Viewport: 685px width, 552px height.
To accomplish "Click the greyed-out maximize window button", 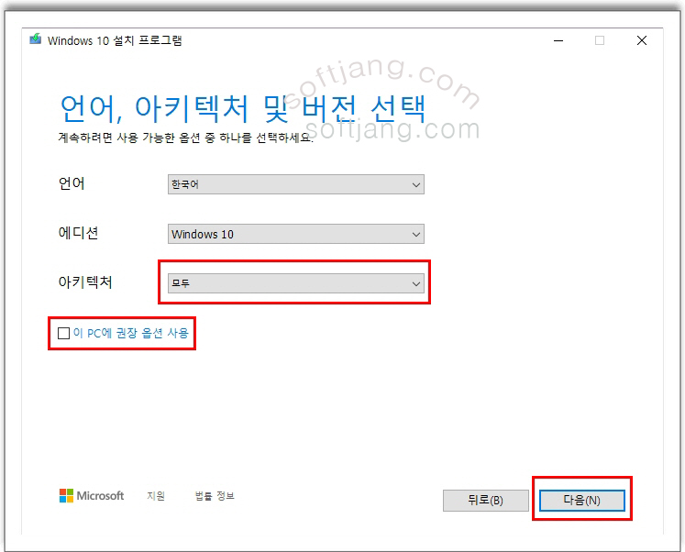I will [600, 40].
